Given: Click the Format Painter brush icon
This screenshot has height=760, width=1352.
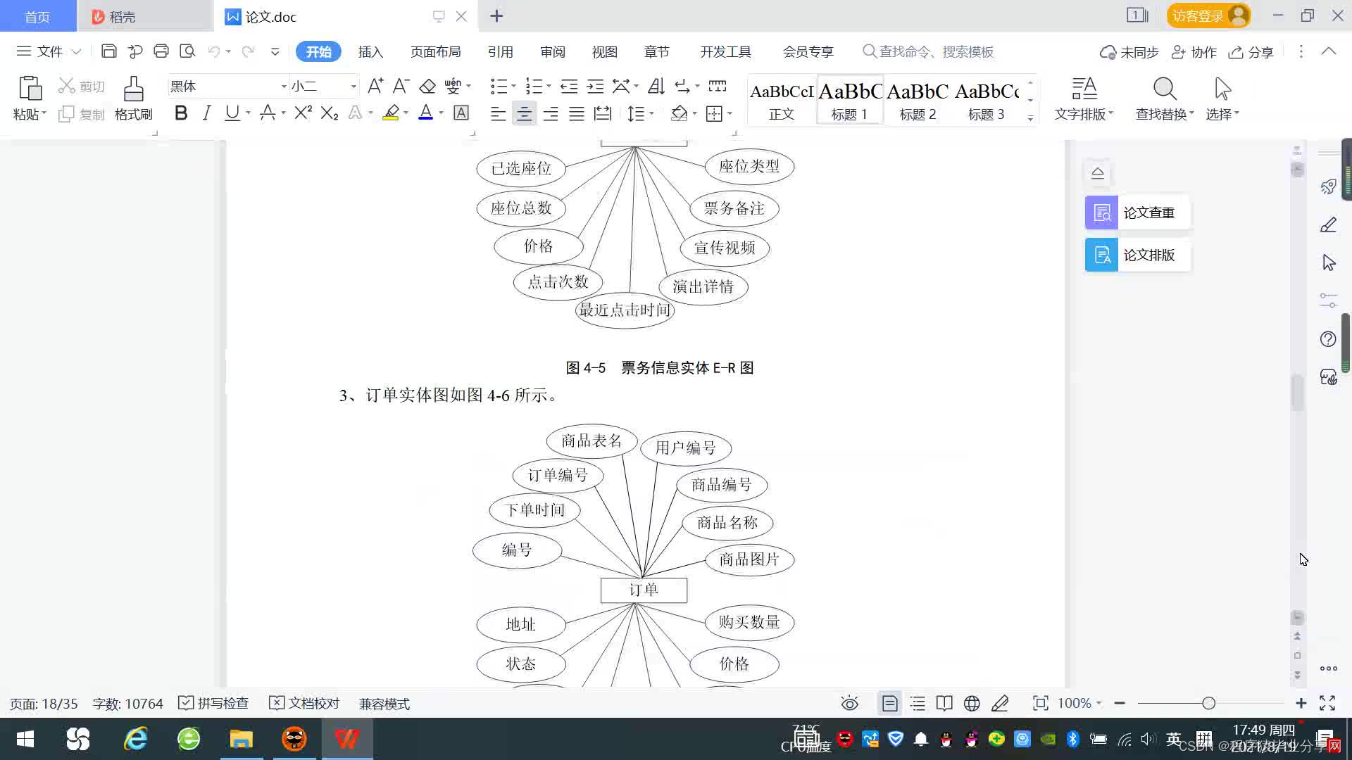Looking at the screenshot, I should (133, 89).
